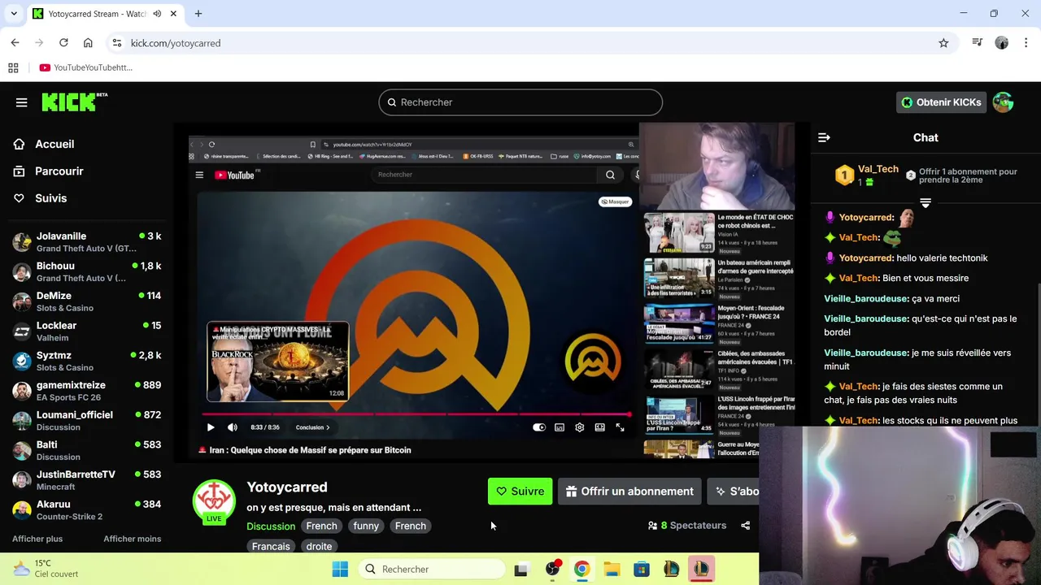Mute the Kick browser tab audio icon
This screenshot has height=585, width=1041.
pos(157,14)
